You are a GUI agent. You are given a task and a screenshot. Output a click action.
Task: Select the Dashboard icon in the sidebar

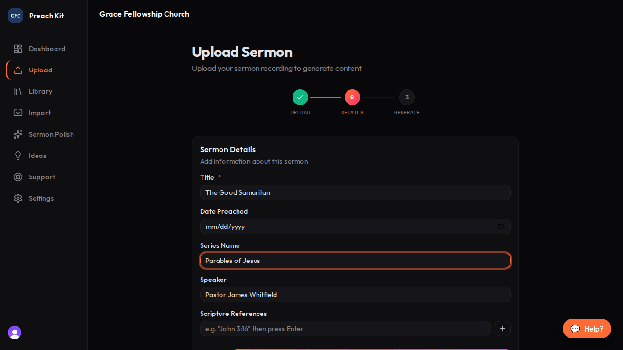(x=18, y=49)
